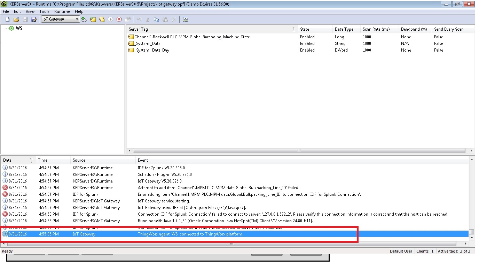Copy the selection using the copy icon
Viewport: 479px width, 263px height.
[x=156, y=19]
